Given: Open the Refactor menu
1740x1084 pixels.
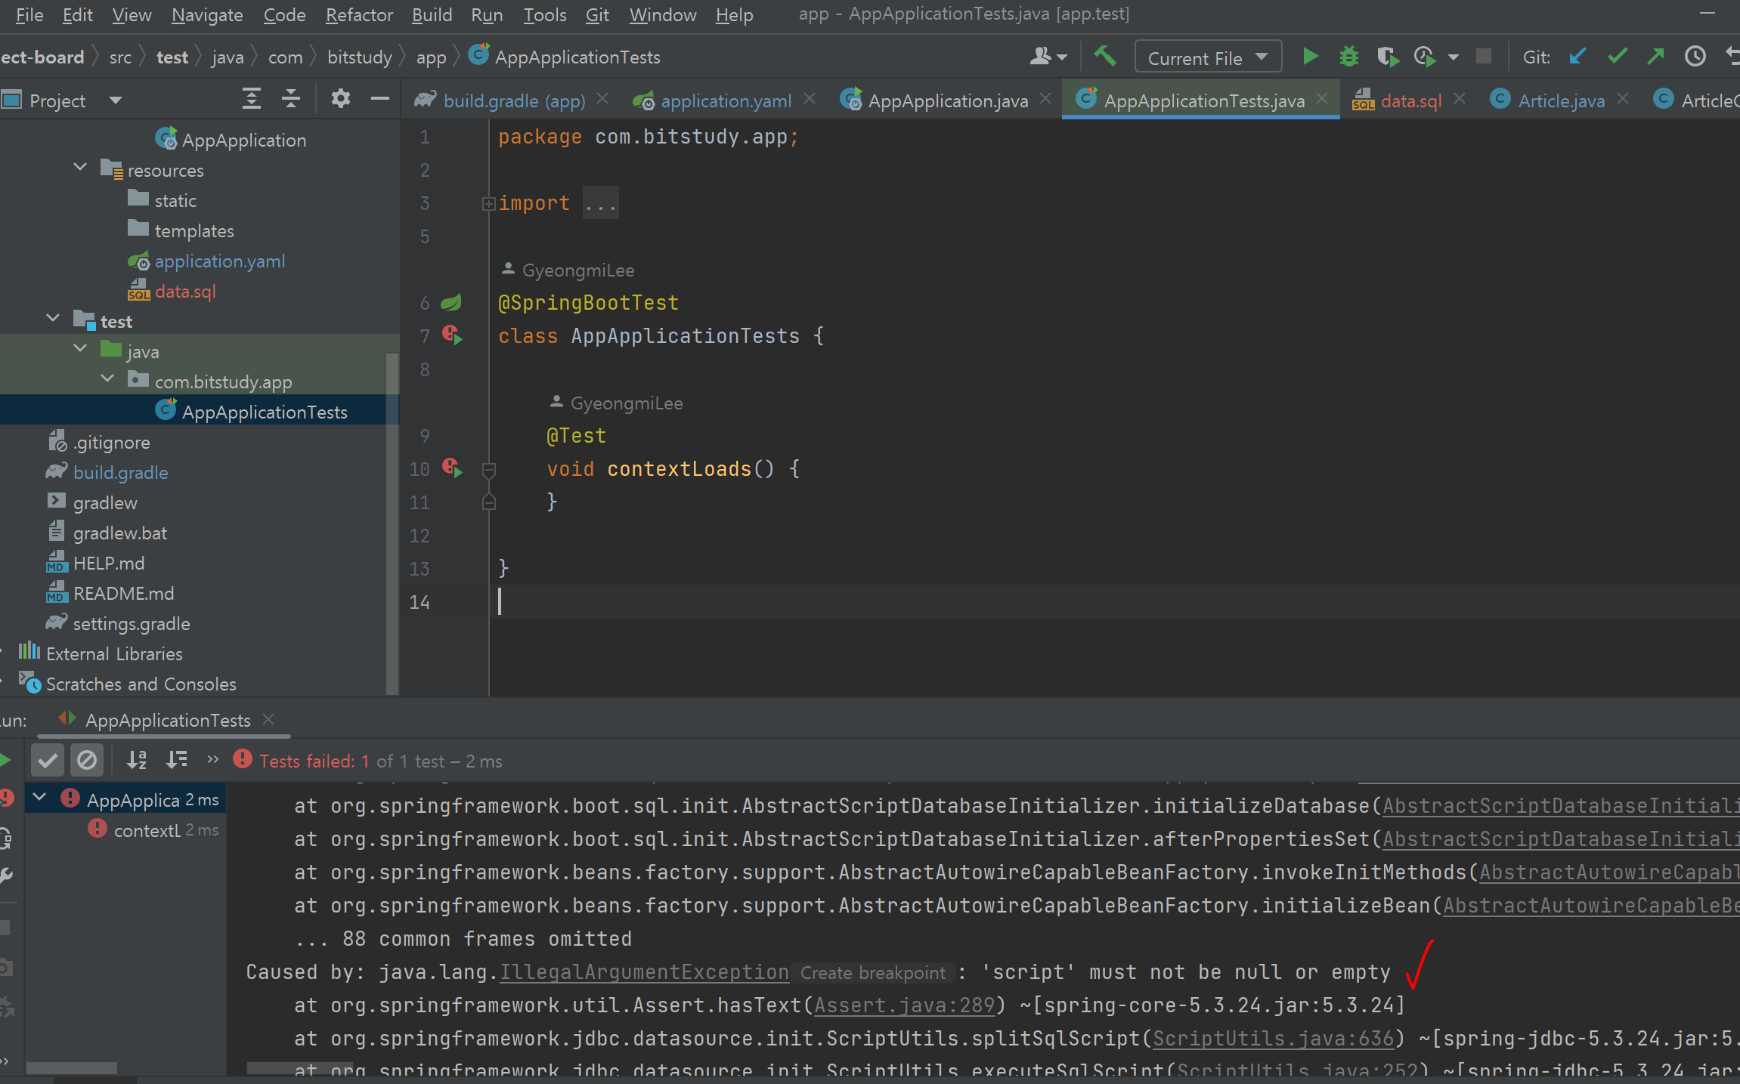Looking at the screenshot, I should tap(359, 14).
